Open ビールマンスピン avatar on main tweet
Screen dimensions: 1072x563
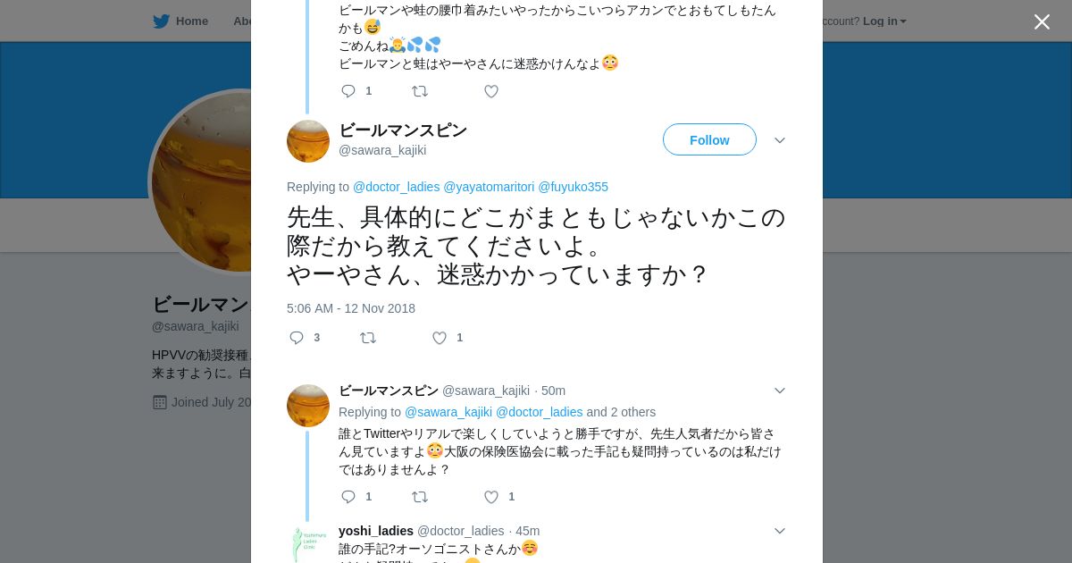[308, 141]
